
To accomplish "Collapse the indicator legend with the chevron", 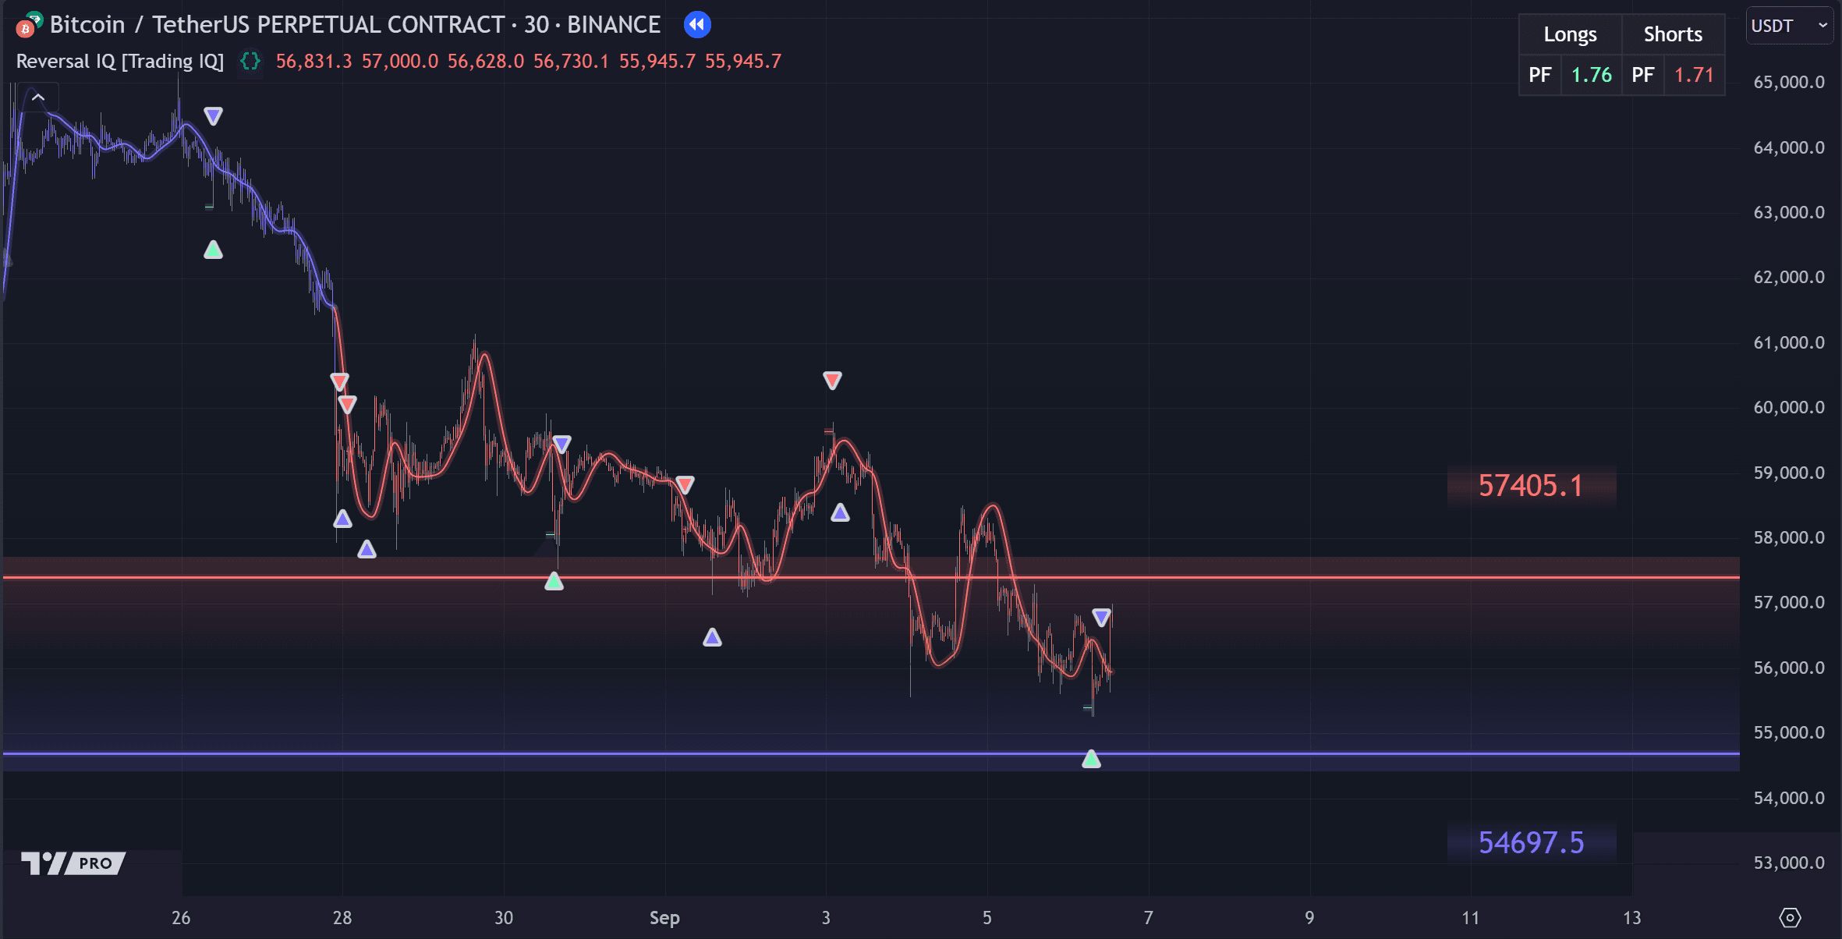I will 38,98.
